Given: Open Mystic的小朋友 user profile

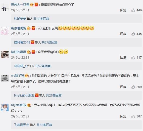Looking at the screenshot, I should pyautogui.click(x=24, y=96).
